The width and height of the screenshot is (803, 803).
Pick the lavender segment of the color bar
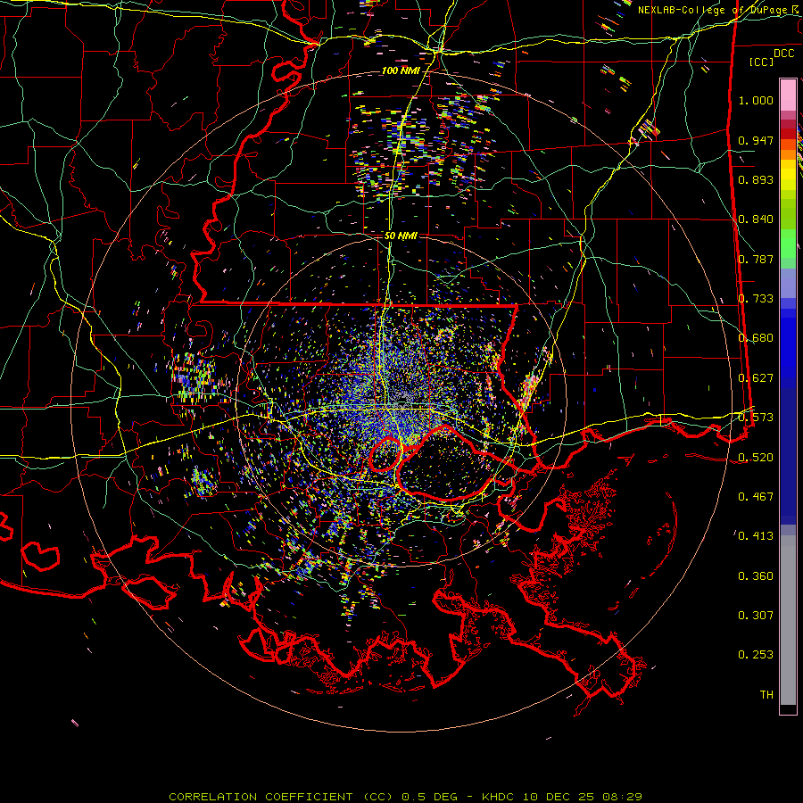788,284
